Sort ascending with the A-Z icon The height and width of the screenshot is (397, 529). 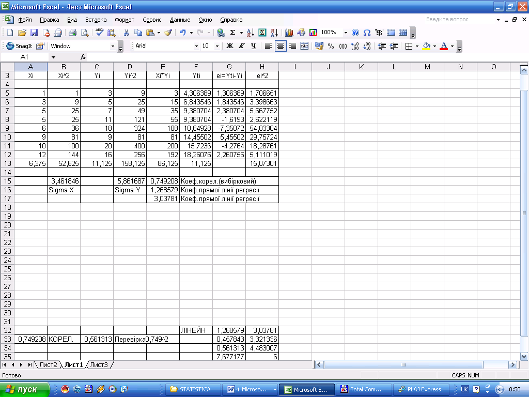point(251,33)
